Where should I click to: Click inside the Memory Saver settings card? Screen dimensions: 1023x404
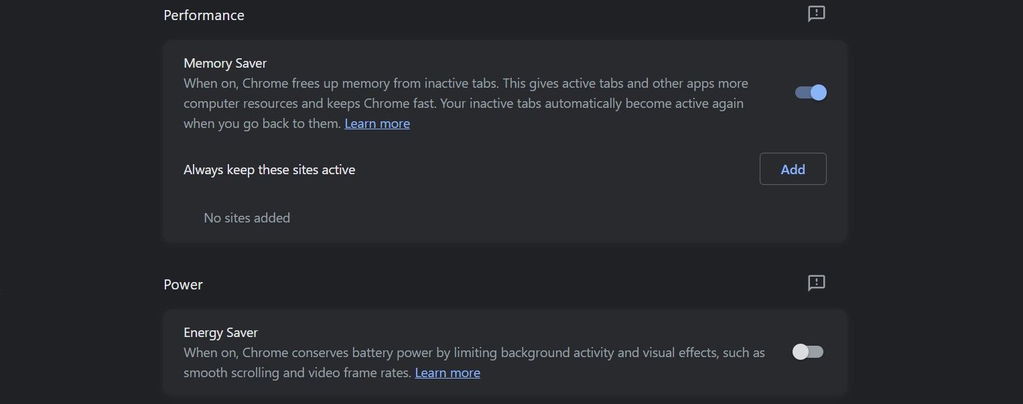pyautogui.click(x=504, y=141)
